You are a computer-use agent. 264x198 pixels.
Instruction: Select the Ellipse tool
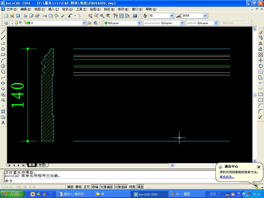pos(3,83)
